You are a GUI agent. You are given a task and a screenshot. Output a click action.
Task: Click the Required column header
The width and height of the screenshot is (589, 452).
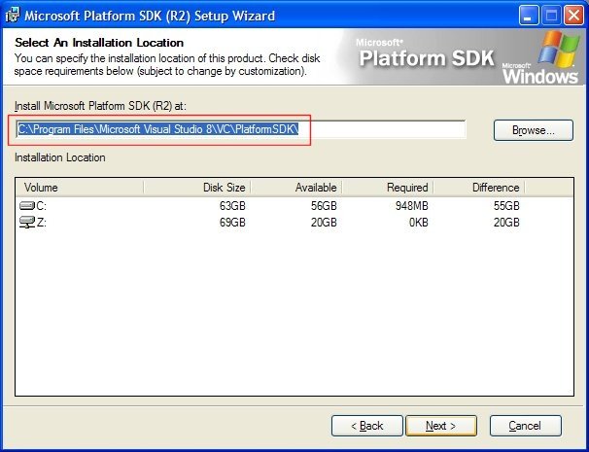pos(386,188)
